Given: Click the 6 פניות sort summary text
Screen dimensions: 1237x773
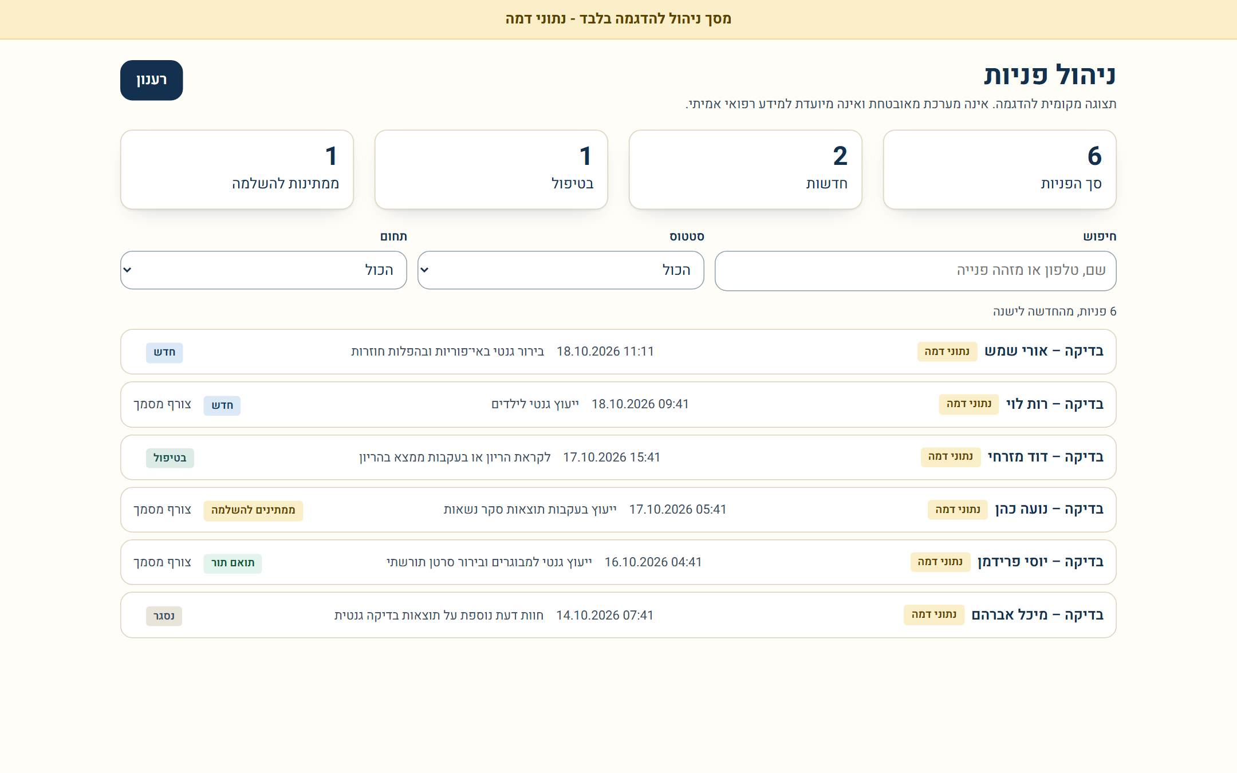Looking at the screenshot, I should tap(1054, 311).
